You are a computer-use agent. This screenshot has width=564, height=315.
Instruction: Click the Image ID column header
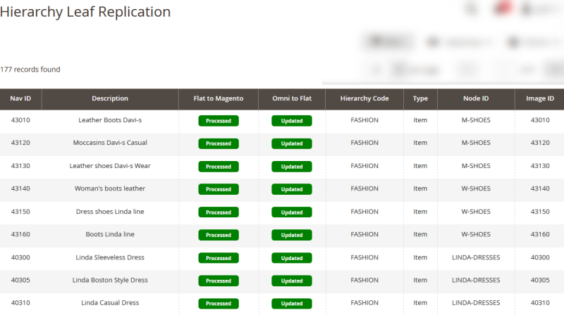pos(539,98)
